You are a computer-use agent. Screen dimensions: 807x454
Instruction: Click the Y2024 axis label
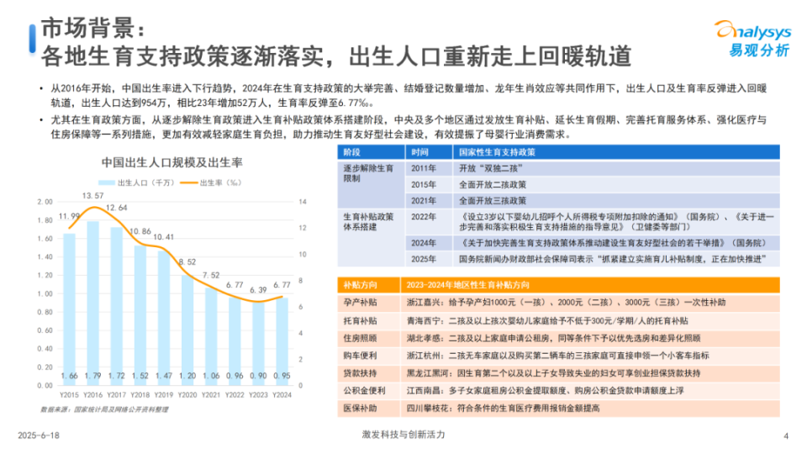(x=282, y=395)
